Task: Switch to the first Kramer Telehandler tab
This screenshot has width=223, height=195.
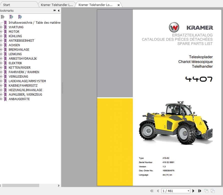Action: 57,5
